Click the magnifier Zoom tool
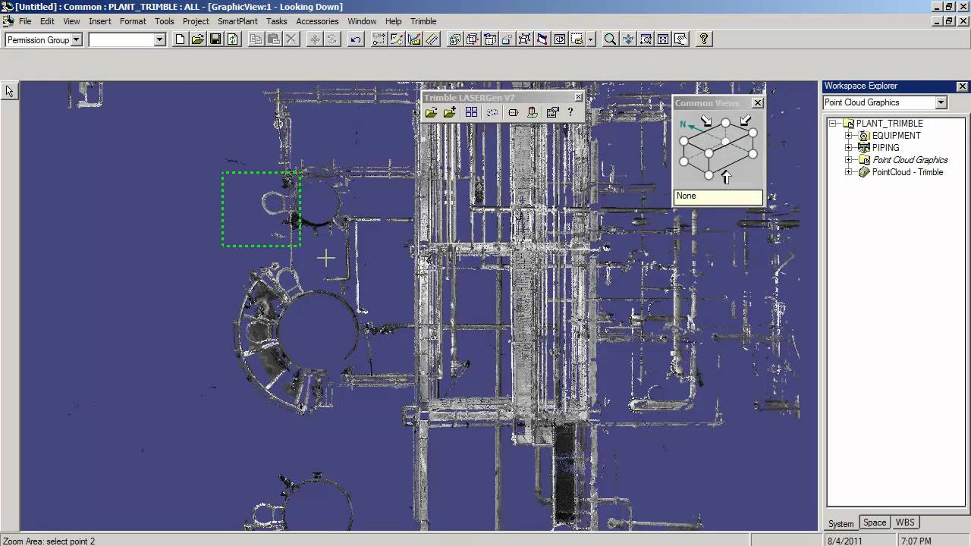Screen dimensions: 971x546 pyautogui.click(x=610, y=39)
